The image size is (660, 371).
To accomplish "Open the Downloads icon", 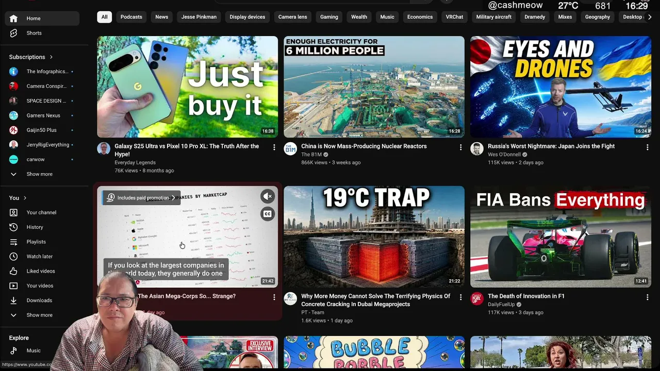I will (x=14, y=300).
